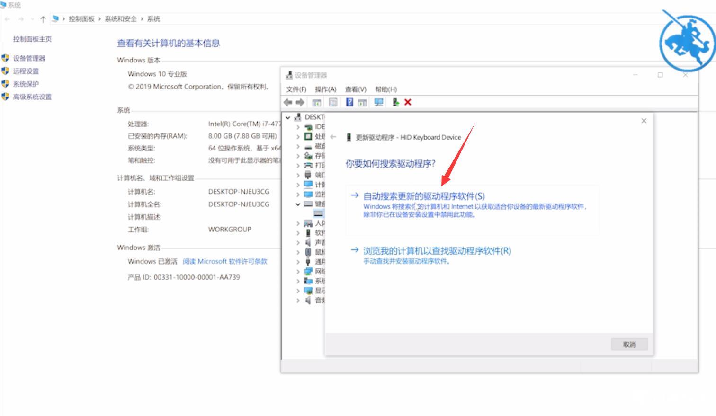Viewport: 716px width, 416px height.
Task: Choose 浏览我的计算机以查找驱动程序软件(R)
Action: pyautogui.click(x=437, y=250)
